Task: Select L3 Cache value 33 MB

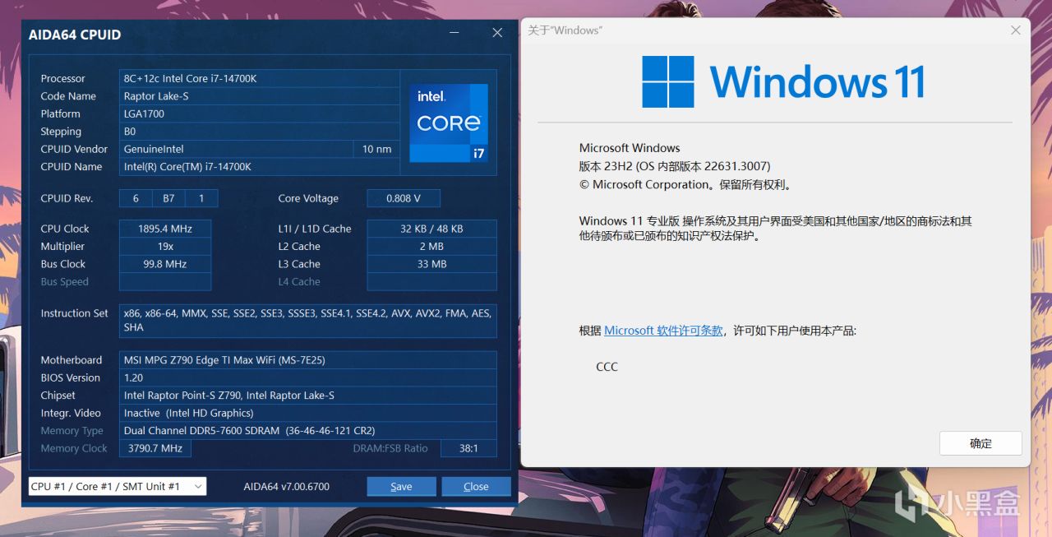Action: 431,264
